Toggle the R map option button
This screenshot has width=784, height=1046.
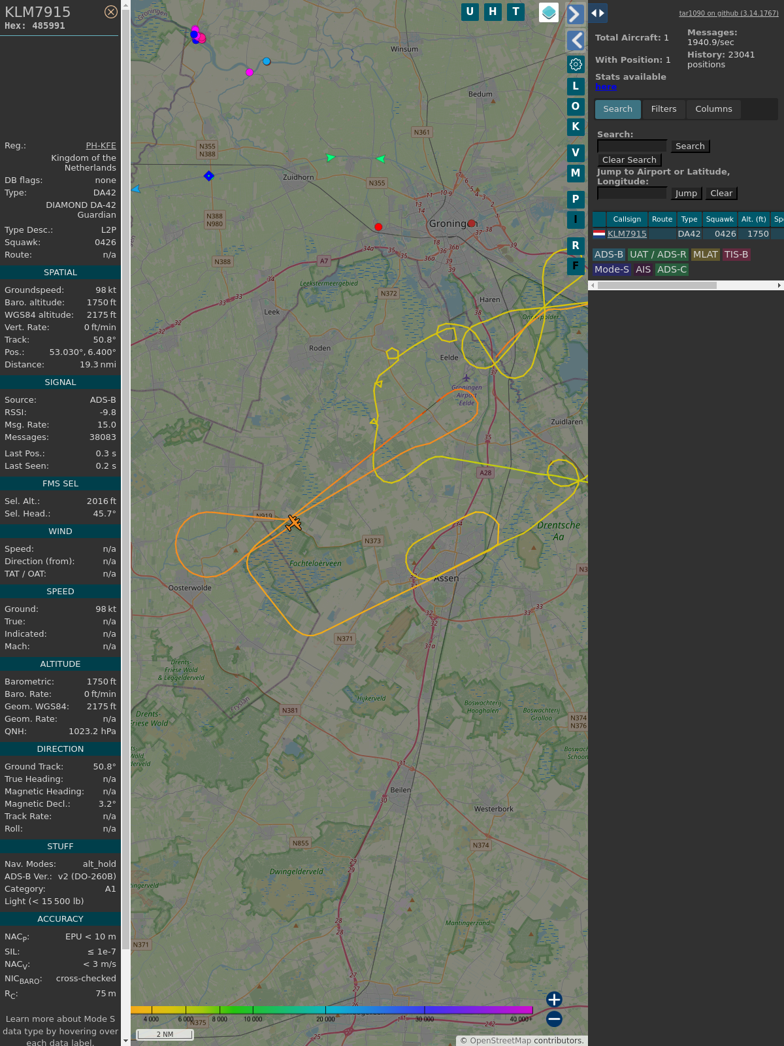(x=576, y=245)
